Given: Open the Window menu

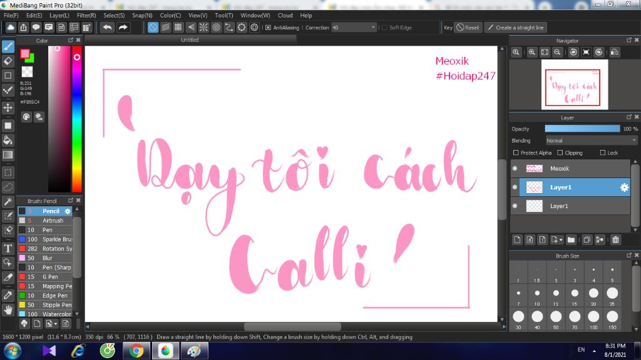Looking at the screenshot, I should pyautogui.click(x=255, y=16).
